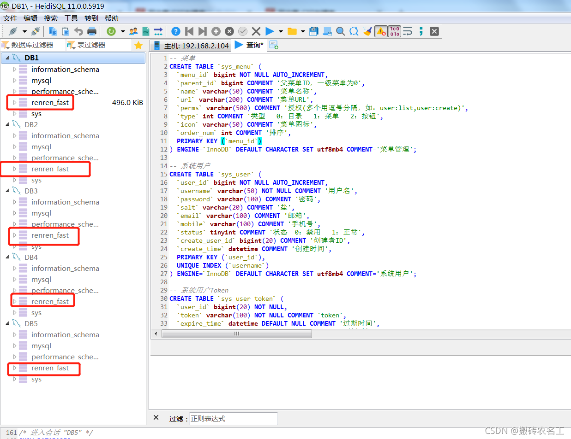
Task: Open the 工具 menu
Action: tap(71, 18)
